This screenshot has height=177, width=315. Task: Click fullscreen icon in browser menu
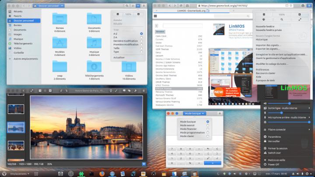(x=299, y=20)
